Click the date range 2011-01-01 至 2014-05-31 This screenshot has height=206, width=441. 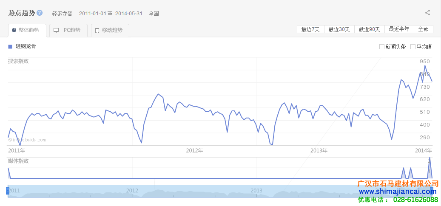click(111, 14)
